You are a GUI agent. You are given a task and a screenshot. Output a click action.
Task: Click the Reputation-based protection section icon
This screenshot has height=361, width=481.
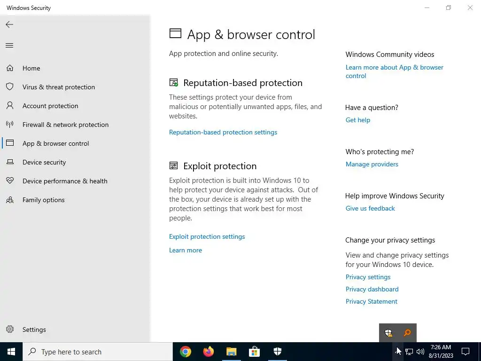pyautogui.click(x=174, y=83)
